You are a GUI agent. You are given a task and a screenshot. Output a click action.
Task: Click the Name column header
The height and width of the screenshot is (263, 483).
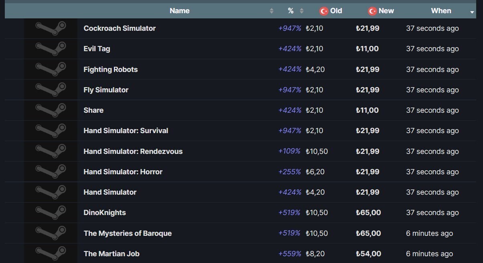coord(179,11)
